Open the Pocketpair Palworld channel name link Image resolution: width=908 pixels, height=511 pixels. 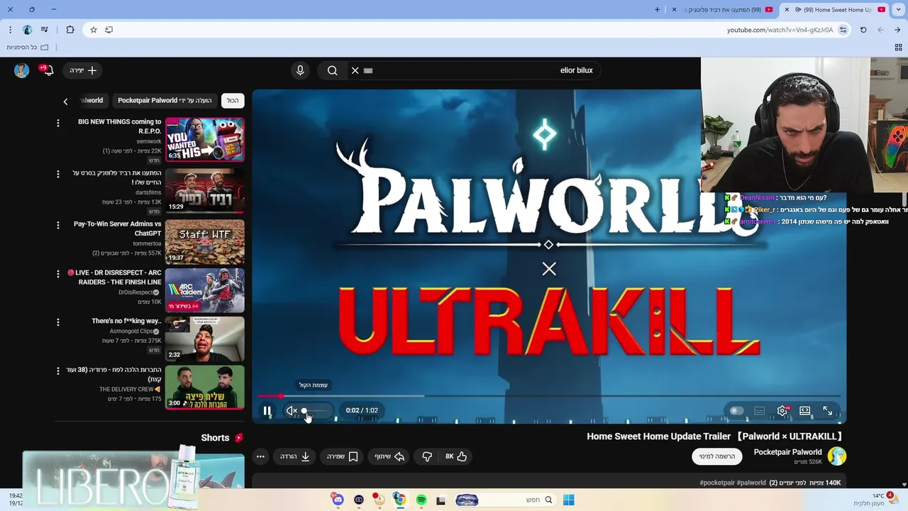(x=787, y=452)
